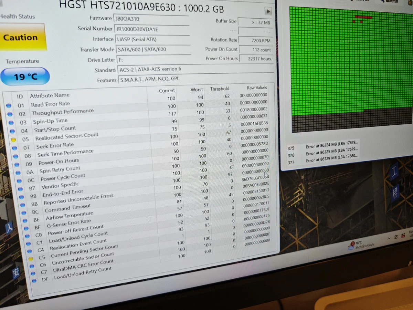Click the Drive Letter field showing F:

154,60
